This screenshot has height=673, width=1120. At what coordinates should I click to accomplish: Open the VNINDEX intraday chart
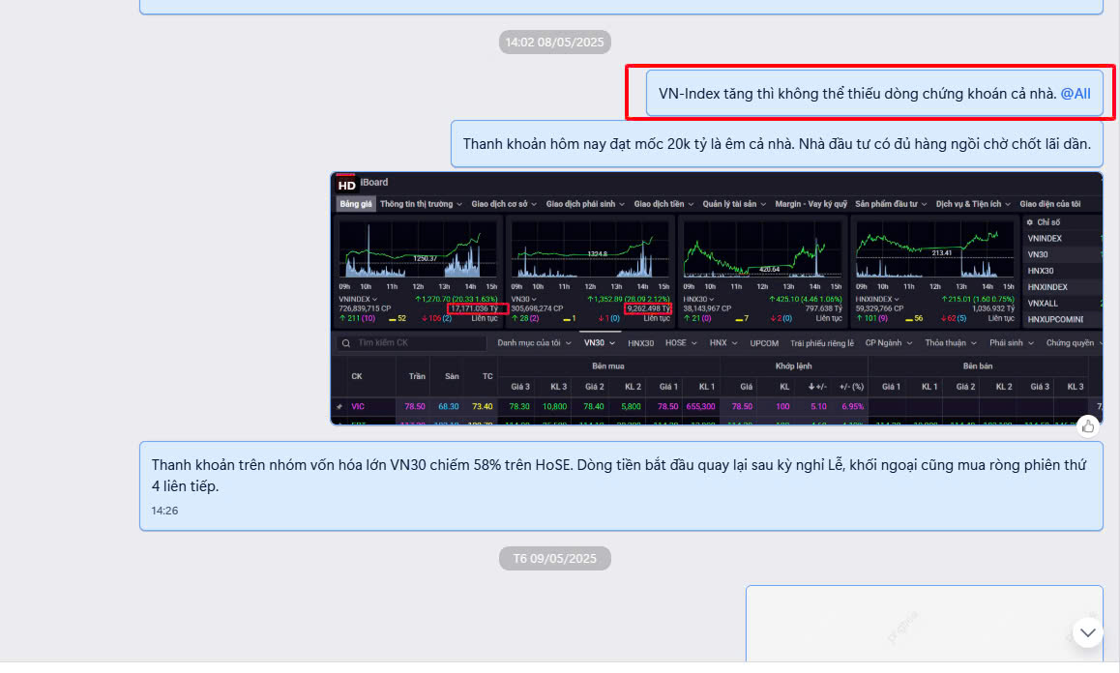[x=419, y=249]
